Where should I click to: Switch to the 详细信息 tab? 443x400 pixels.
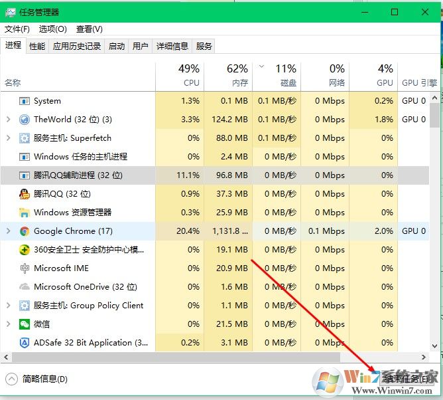tap(172, 46)
